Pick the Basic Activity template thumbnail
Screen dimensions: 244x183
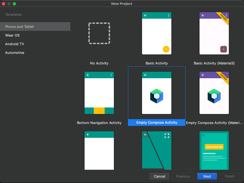pyautogui.click(x=156, y=33)
